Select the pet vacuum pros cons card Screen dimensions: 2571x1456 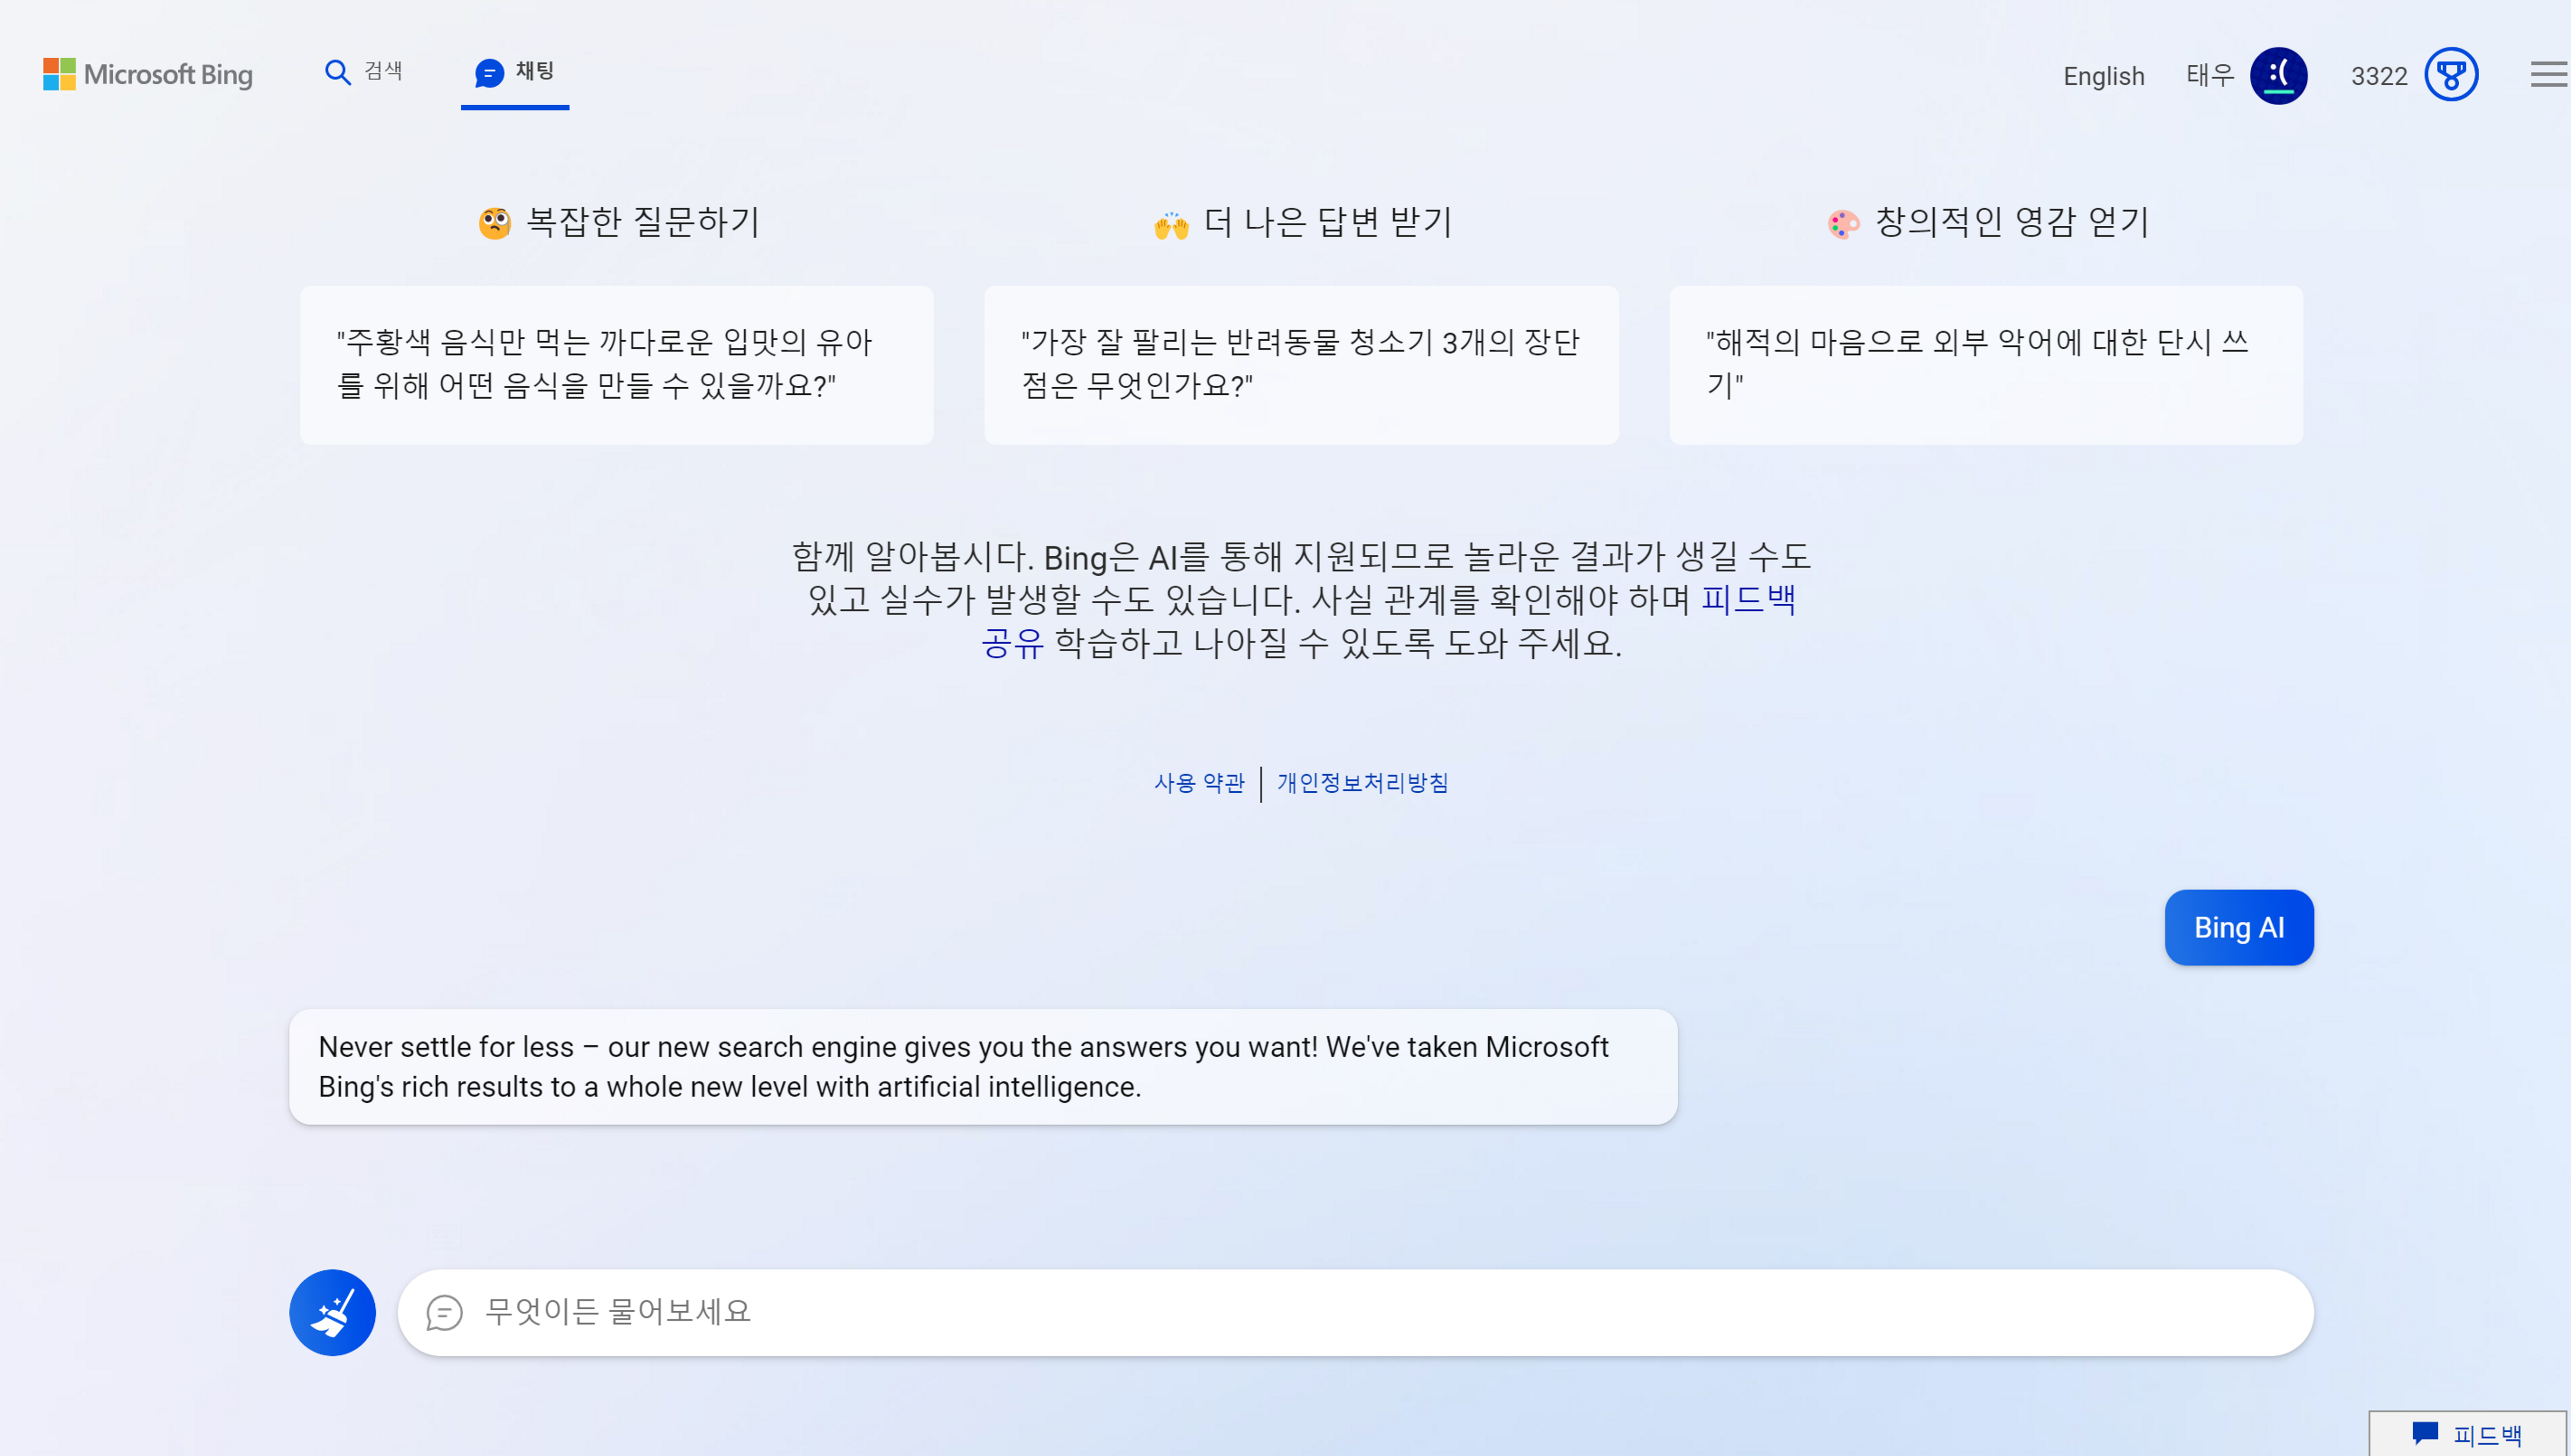coord(1300,365)
